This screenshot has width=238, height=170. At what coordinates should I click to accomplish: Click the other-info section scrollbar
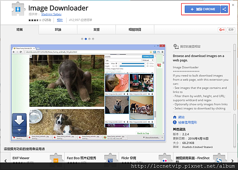pos(234,131)
